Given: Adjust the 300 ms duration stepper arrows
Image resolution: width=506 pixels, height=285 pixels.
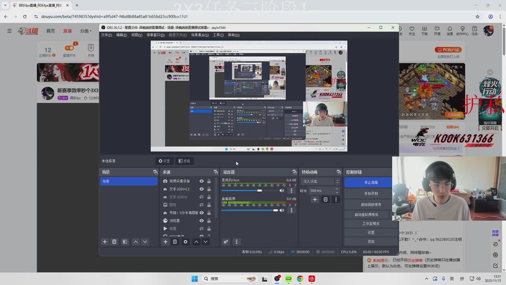Looking at the screenshot, I should coord(337,191).
